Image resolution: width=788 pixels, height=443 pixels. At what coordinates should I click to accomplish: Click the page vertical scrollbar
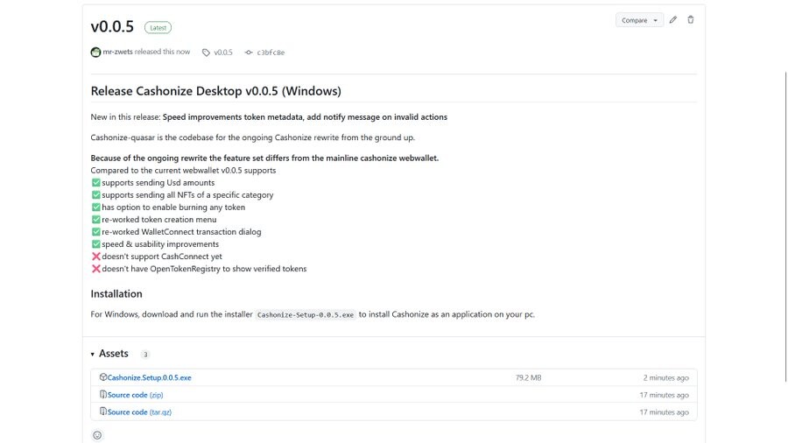coord(785,226)
